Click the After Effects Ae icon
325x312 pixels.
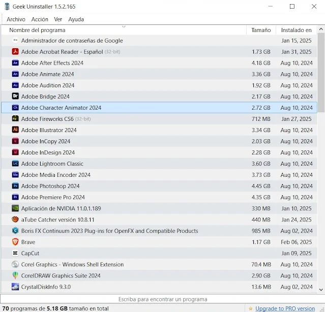(x=15, y=63)
